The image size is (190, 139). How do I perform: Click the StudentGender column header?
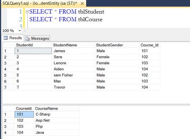[x=109, y=45]
